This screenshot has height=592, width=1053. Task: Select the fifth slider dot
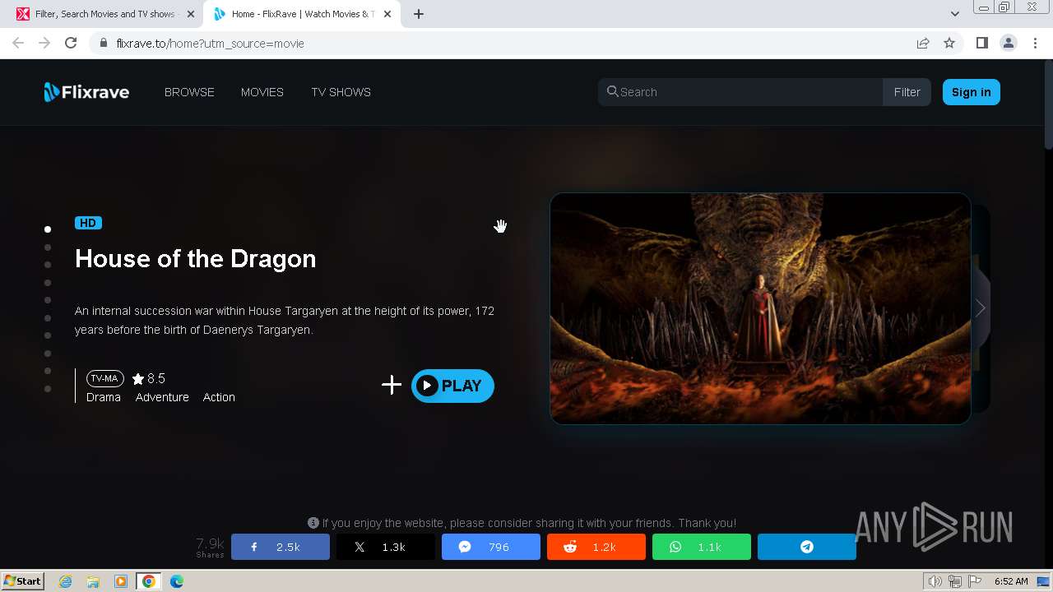pyautogui.click(x=48, y=300)
